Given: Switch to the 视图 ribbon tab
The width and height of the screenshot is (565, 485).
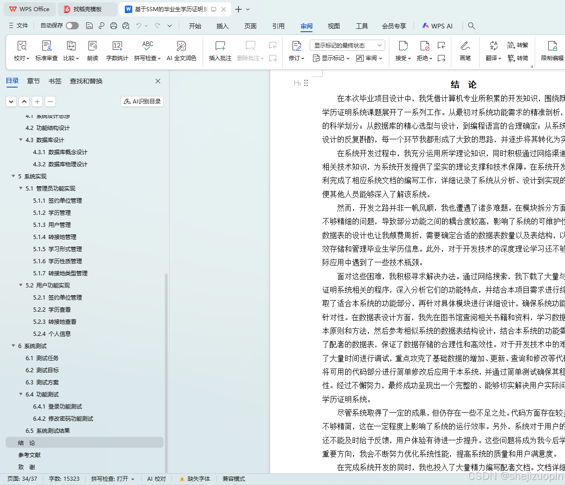Looking at the screenshot, I should point(334,26).
